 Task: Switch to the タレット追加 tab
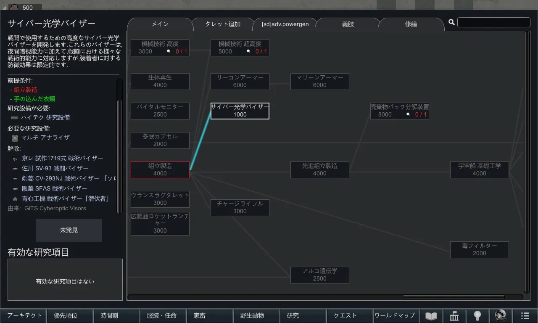pos(223,24)
